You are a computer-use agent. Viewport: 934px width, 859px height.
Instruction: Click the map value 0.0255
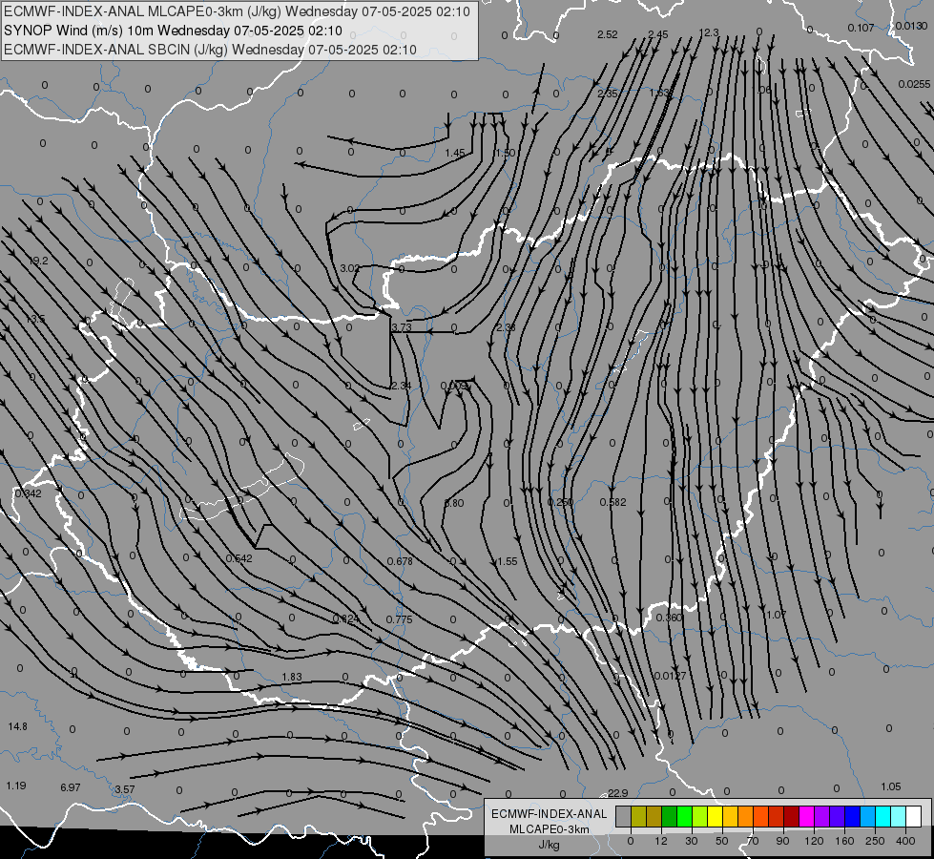[x=914, y=84]
